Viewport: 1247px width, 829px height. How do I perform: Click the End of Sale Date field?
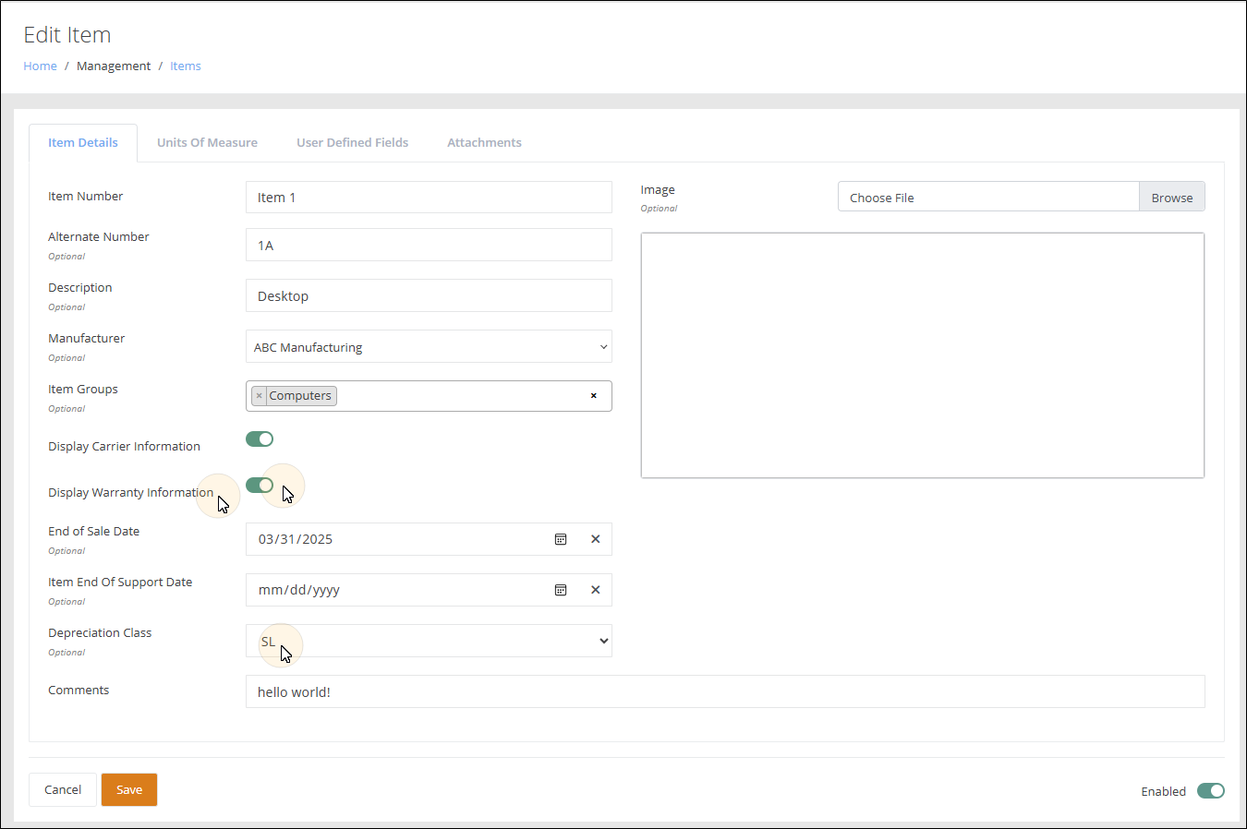429,539
